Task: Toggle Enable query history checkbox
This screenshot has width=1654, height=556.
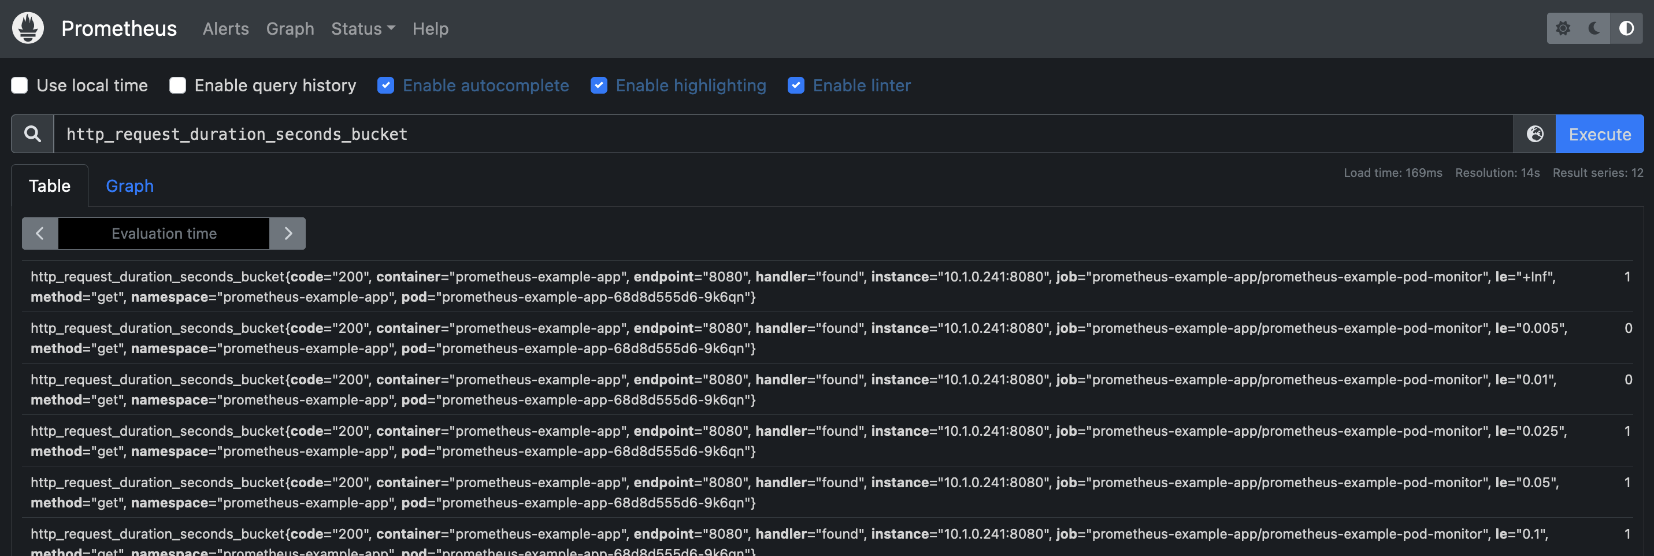Action: (x=178, y=86)
